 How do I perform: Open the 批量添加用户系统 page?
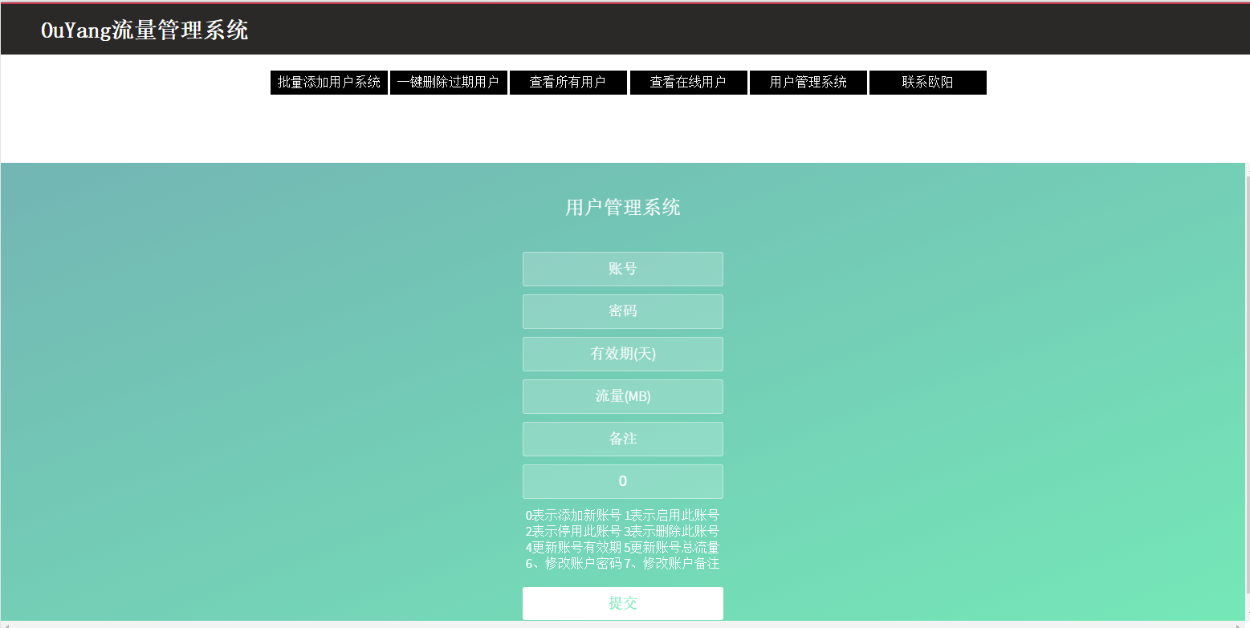pos(329,83)
